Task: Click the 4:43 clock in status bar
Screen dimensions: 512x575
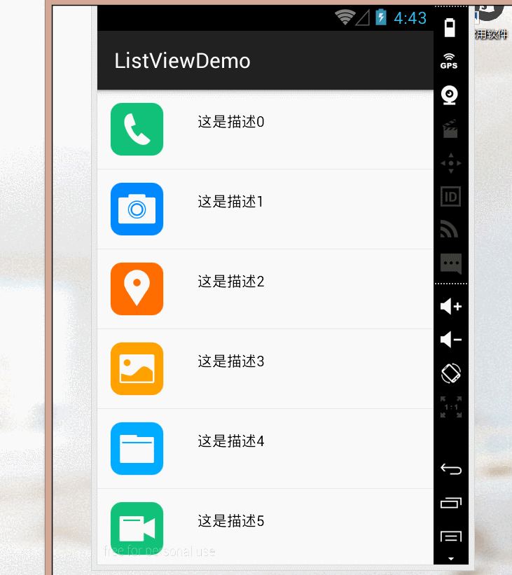Action: [410, 18]
